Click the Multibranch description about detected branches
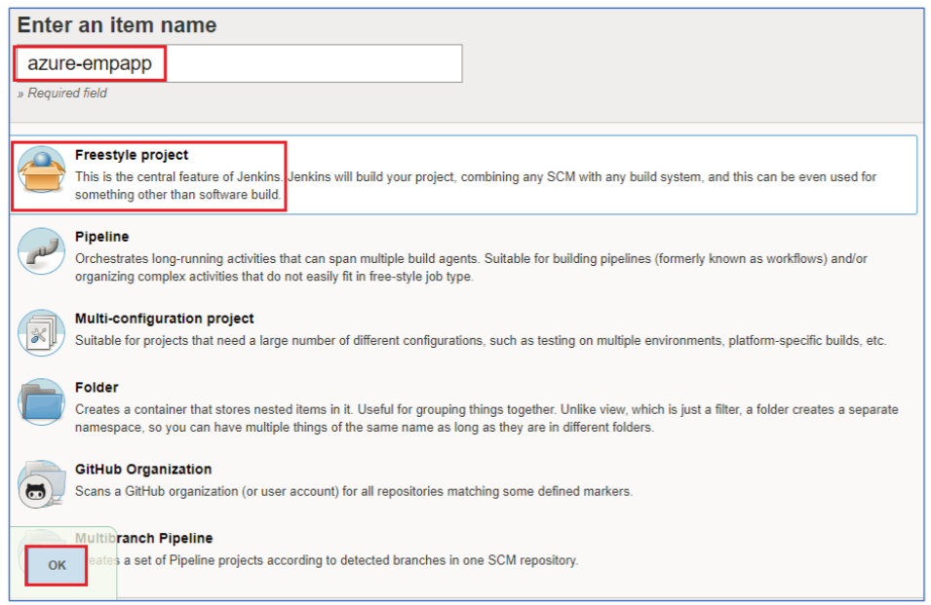The height and width of the screenshot is (605, 931). [x=333, y=560]
